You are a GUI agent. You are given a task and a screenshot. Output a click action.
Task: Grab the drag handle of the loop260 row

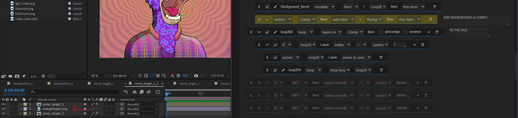point(251,32)
